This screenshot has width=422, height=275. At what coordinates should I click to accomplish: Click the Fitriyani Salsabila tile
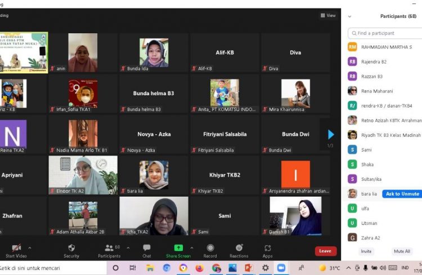(225, 134)
